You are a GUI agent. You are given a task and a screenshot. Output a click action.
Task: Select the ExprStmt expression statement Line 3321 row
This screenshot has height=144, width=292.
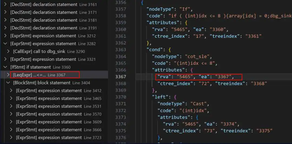tap(54, 59)
